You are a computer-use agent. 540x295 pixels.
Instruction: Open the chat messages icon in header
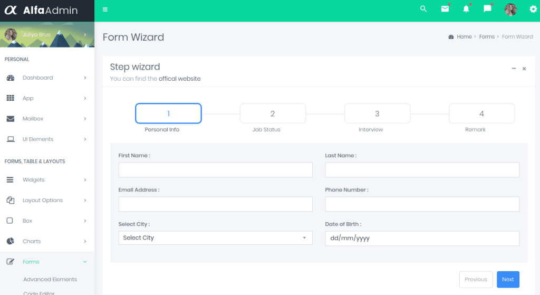pos(488,9)
